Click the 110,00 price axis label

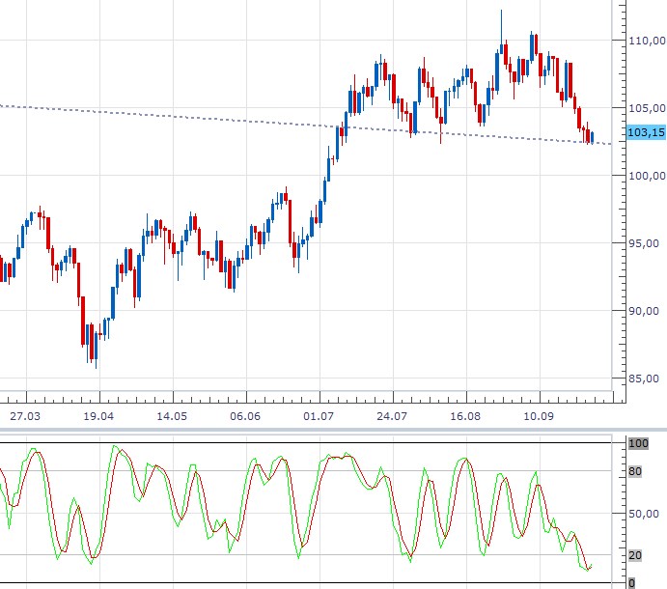(x=645, y=41)
